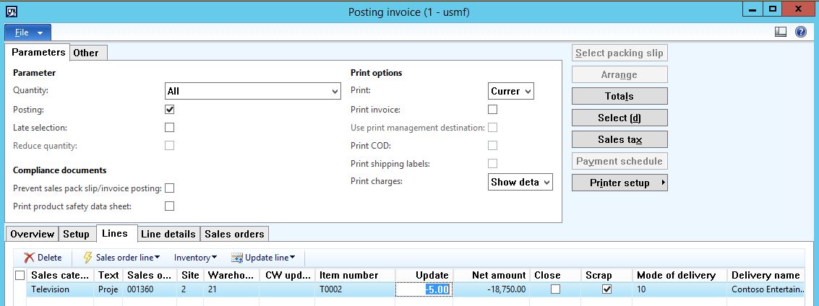Sort by the Net amount column header
The image size is (819, 306).
click(x=492, y=275)
